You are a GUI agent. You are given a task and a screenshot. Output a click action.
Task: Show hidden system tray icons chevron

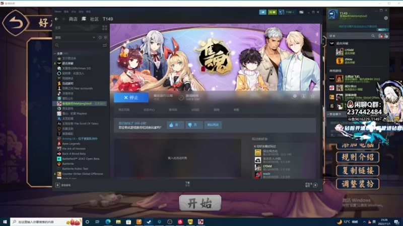(x=364, y=222)
